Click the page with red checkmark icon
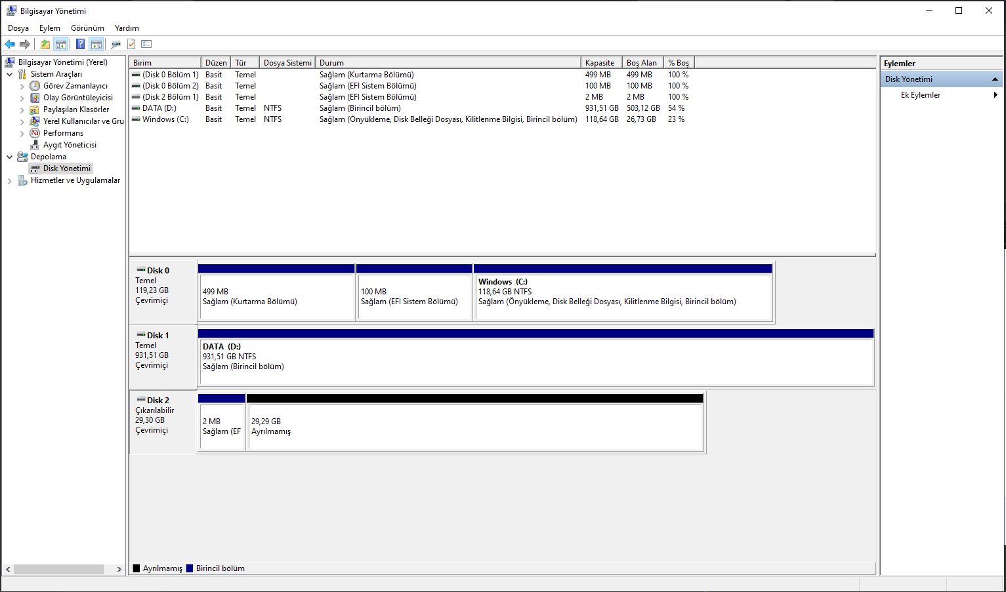 point(131,44)
